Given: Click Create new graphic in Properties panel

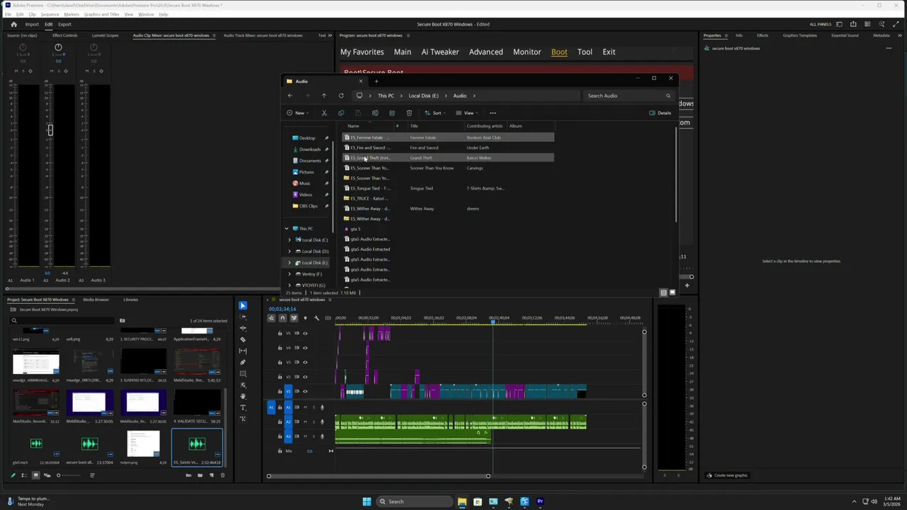Looking at the screenshot, I should pyautogui.click(x=727, y=475).
